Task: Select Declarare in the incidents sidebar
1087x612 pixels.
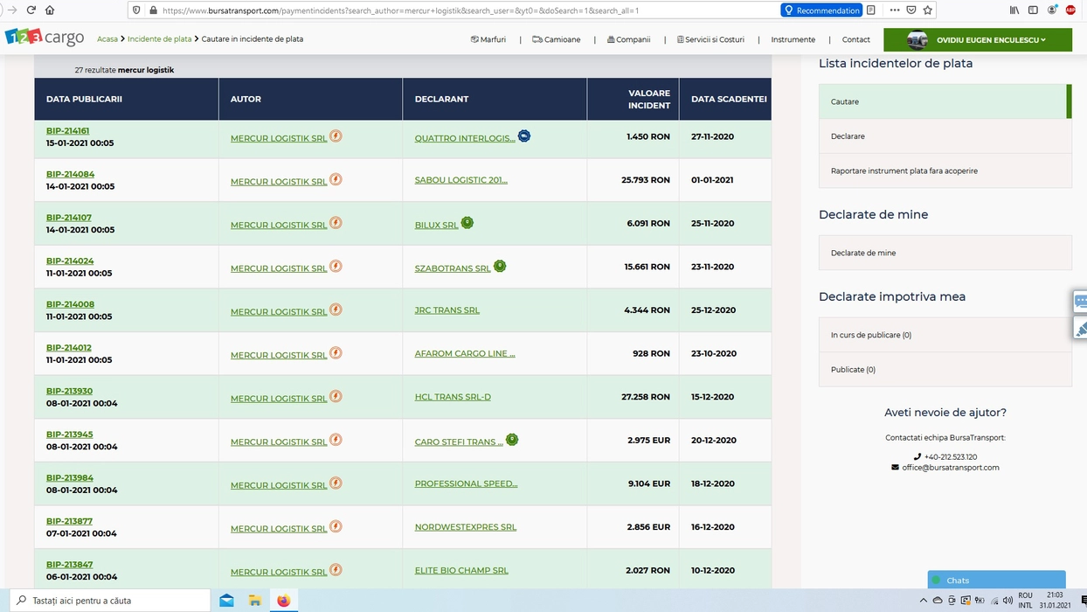Action: (x=945, y=136)
